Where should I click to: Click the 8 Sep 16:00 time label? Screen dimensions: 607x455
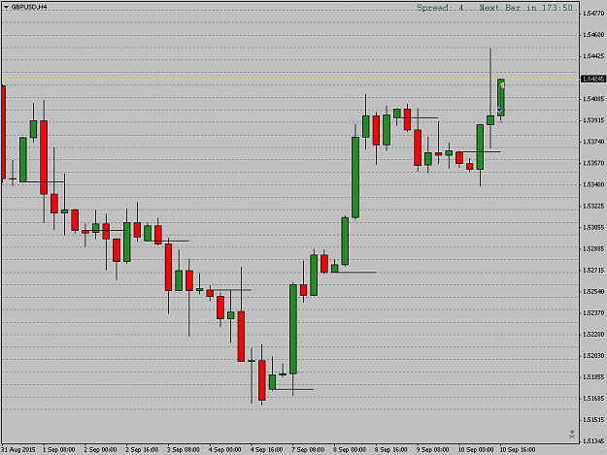(390, 449)
